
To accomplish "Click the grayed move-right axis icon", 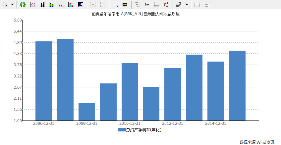I will point(93,5).
